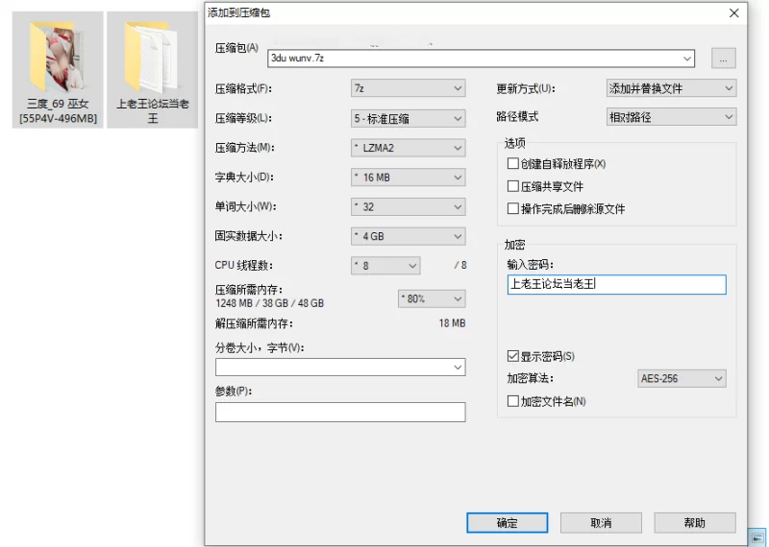The width and height of the screenshot is (769, 547).
Task: Expand the 压缩等级 dropdown
Action: (409, 119)
